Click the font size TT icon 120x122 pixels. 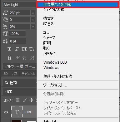[5, 13]
